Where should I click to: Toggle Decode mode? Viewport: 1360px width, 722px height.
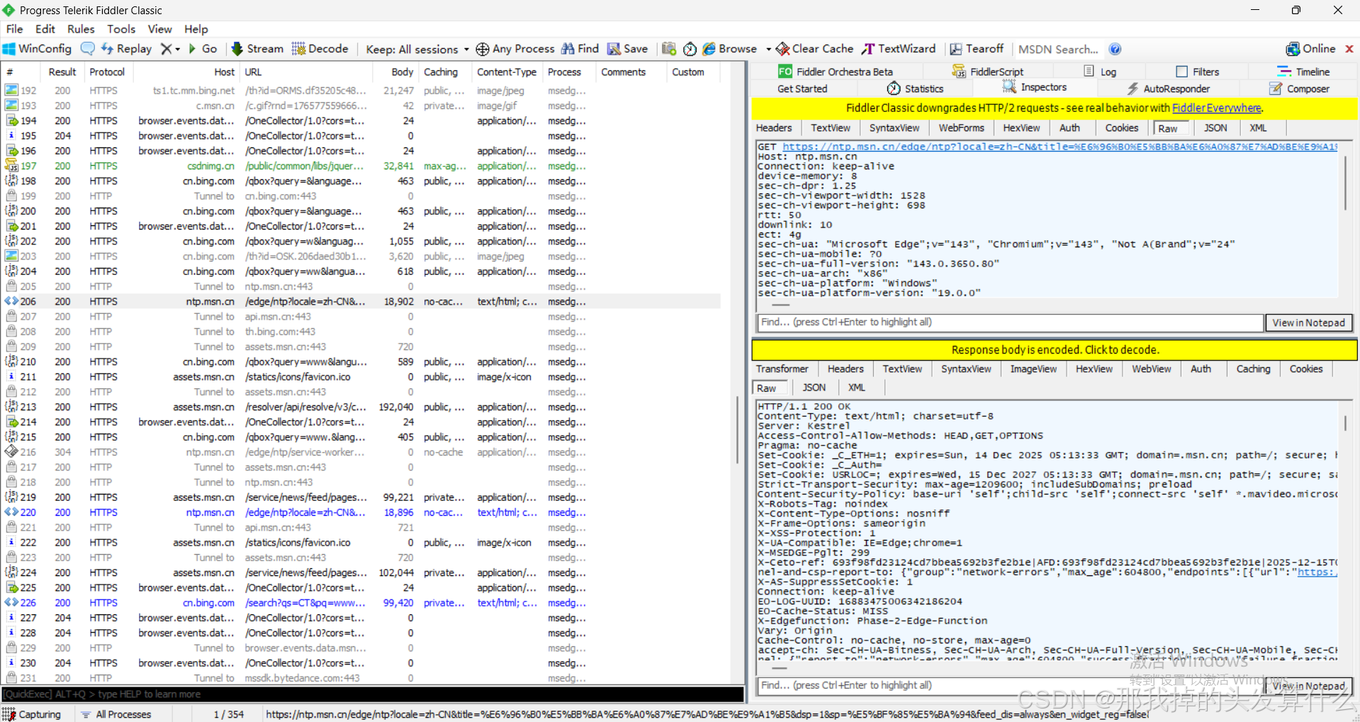(x=320, y=49)
